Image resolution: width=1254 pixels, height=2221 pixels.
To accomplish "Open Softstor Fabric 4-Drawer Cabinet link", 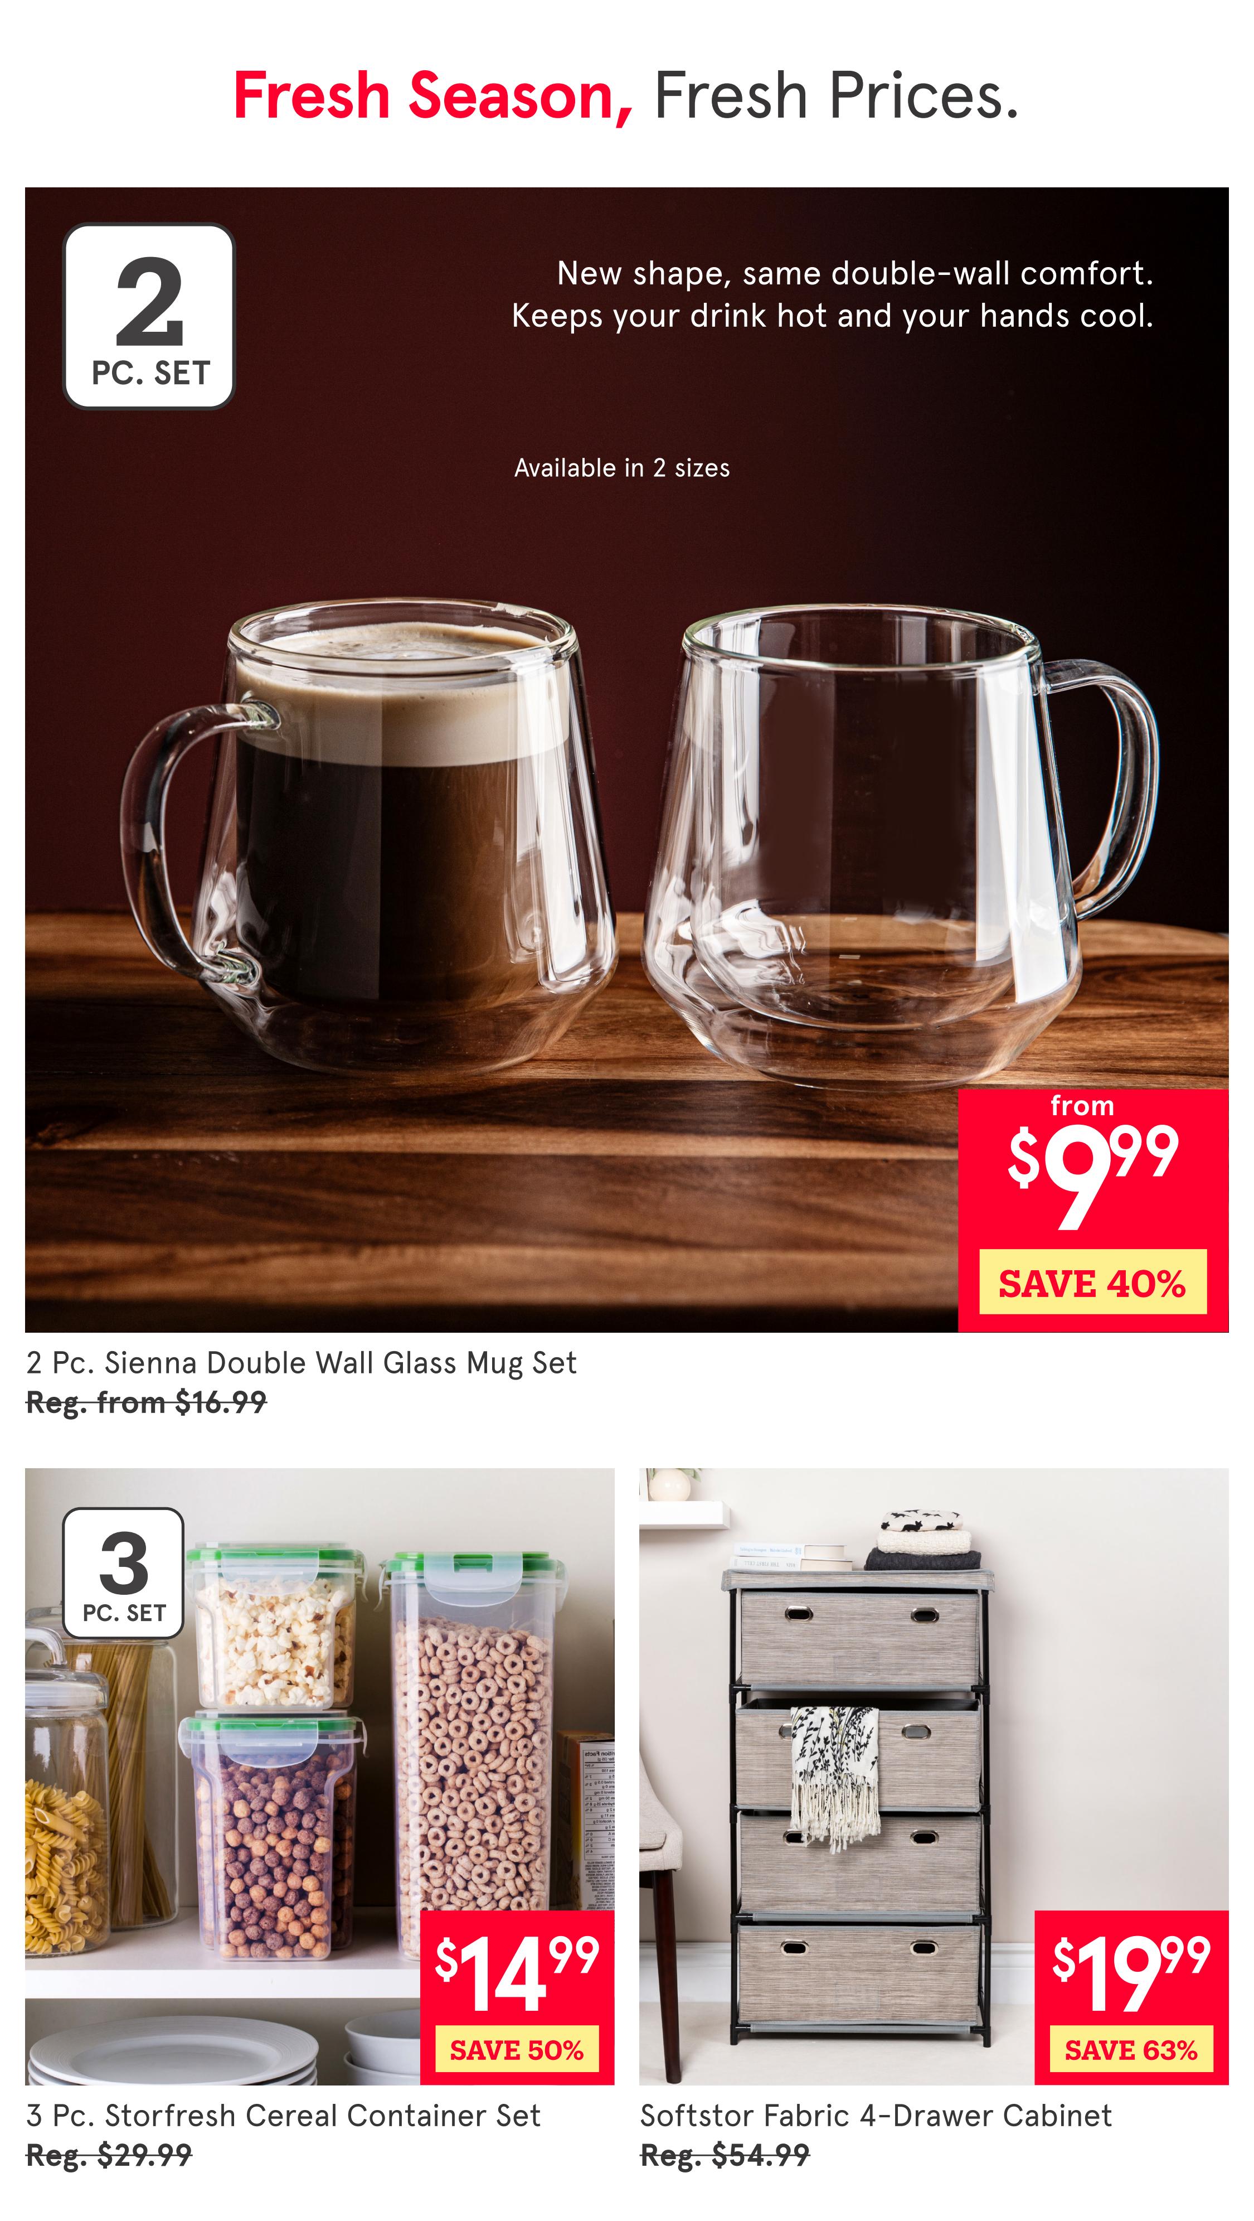I will (x=876, y=2115).
